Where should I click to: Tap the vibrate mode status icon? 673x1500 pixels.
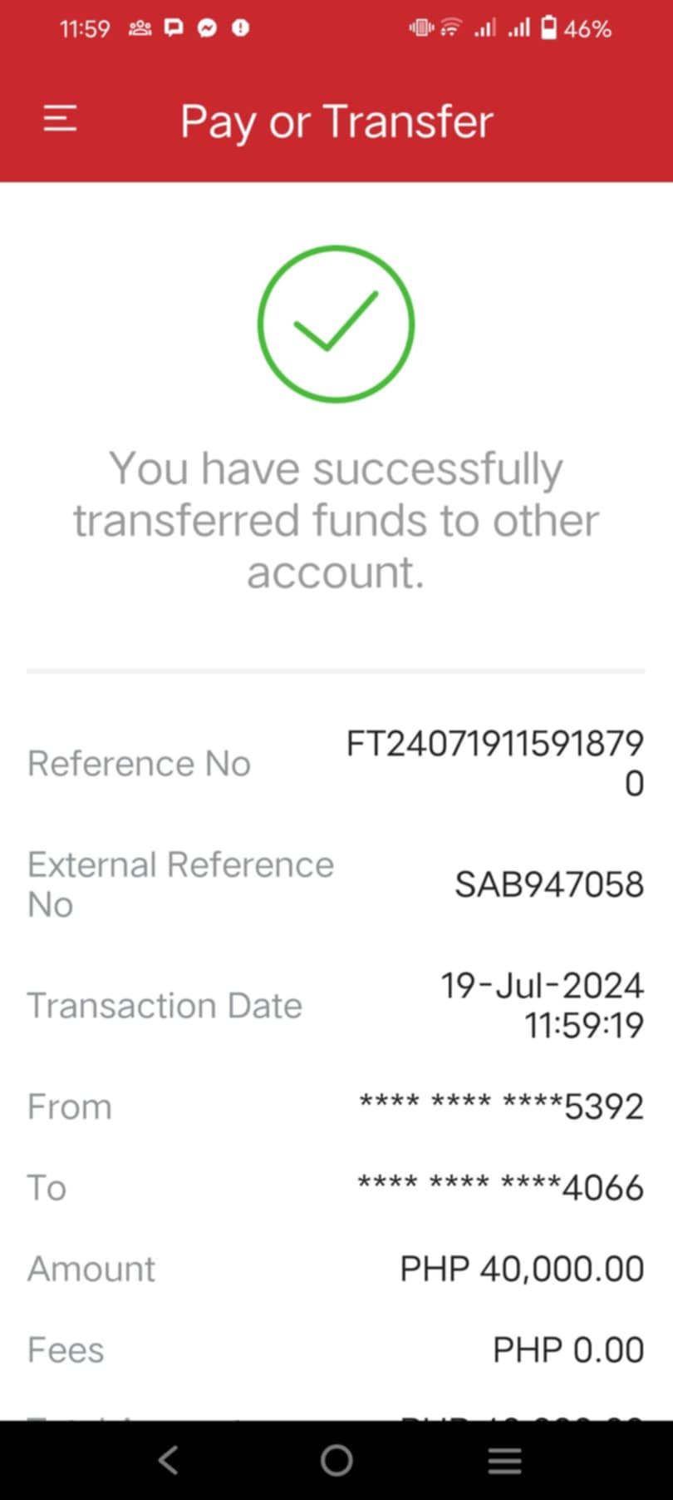click(420, 28)
